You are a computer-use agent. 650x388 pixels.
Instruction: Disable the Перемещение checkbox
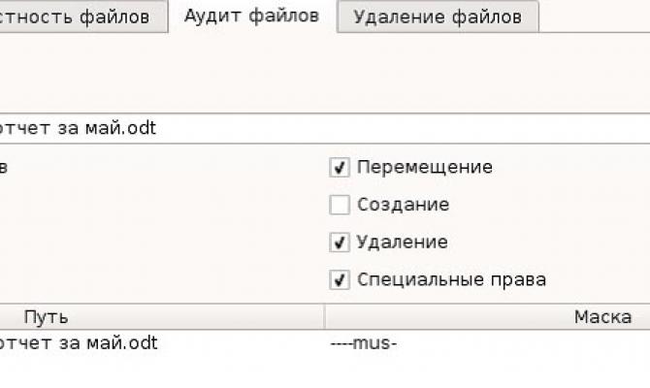(x=340, y=168)
